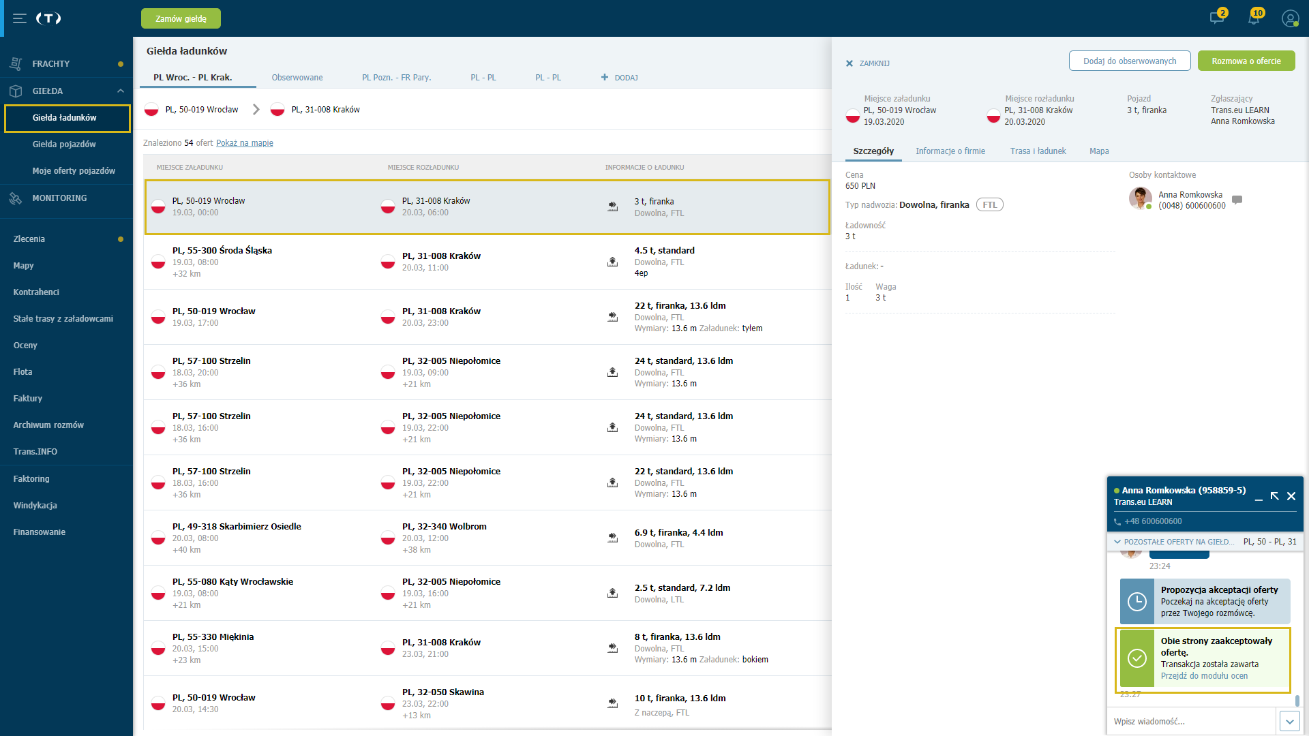The width and height of the screenshot is (1309, 736).
Task: Click the GIEŁDA box icon
Action: [16, 91]
